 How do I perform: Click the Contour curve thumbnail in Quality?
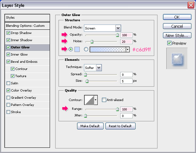89,100
